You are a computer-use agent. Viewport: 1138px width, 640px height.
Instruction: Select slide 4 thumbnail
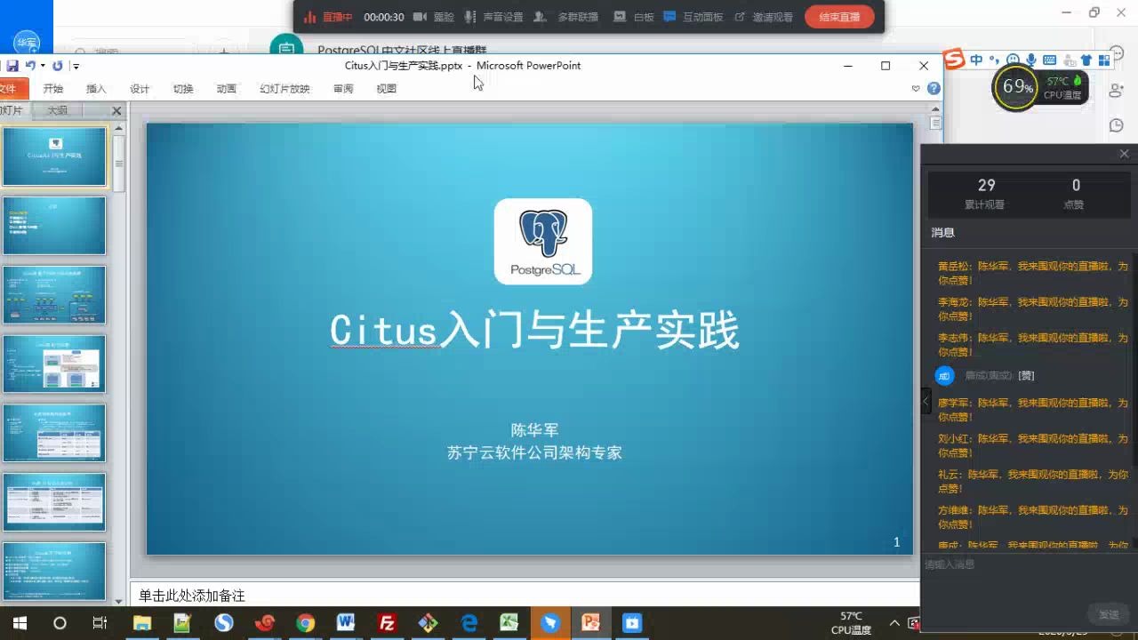tap(54, 364)
